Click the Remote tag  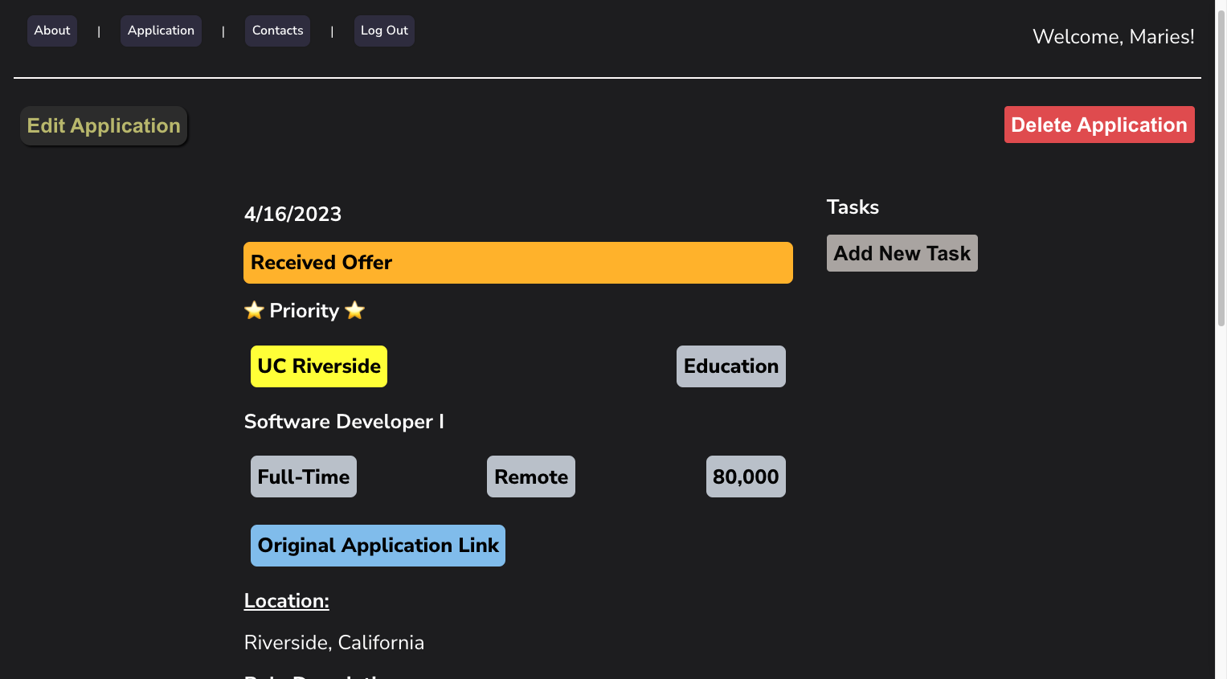coord(531,477)
